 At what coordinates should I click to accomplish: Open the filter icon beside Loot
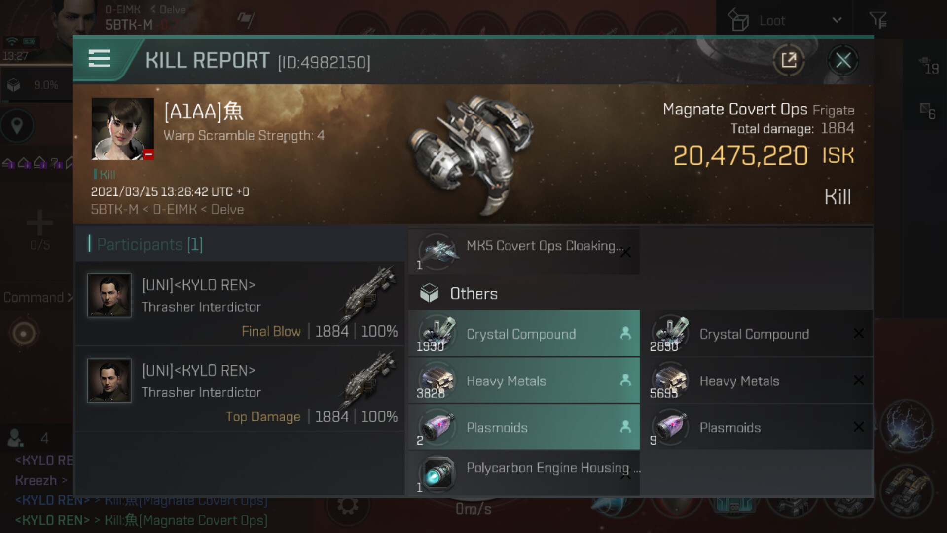pyautogui.click(x=878, y=20)
